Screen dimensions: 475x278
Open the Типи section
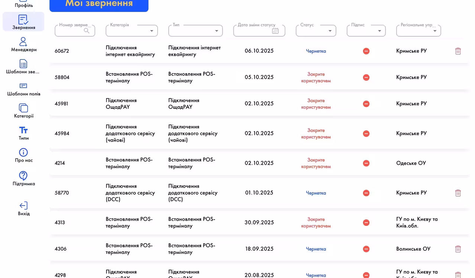click(x=23, y=131)
